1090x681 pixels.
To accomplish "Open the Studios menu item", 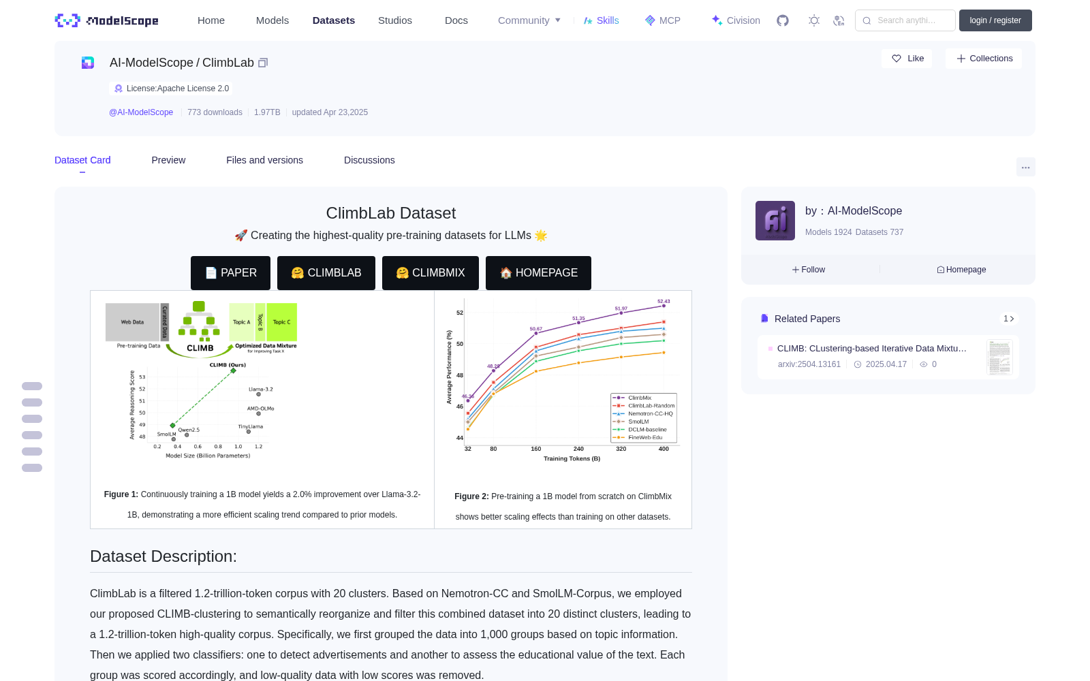I will 395,20.
